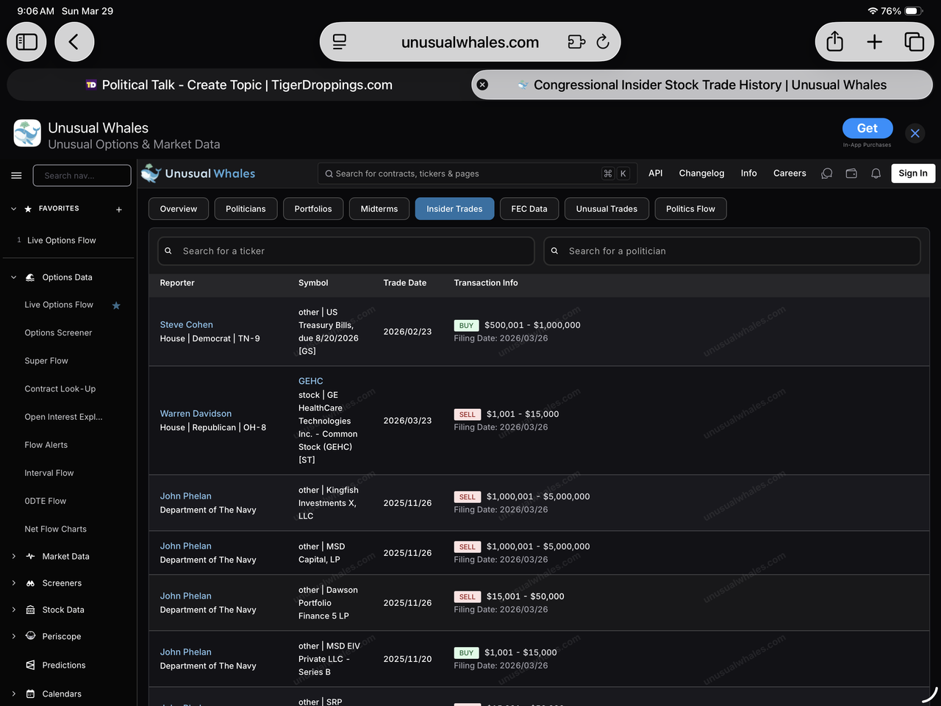Tap the Unusual Whales app banner icon

[27, 133]
